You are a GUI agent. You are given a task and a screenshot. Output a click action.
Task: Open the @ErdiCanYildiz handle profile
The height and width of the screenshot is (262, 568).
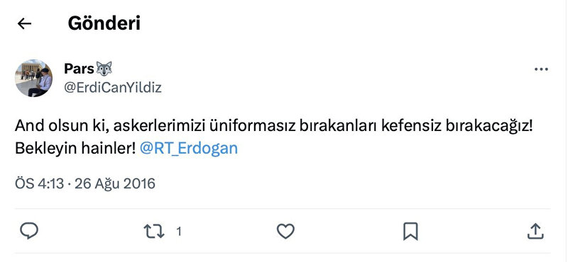point(113,88)
